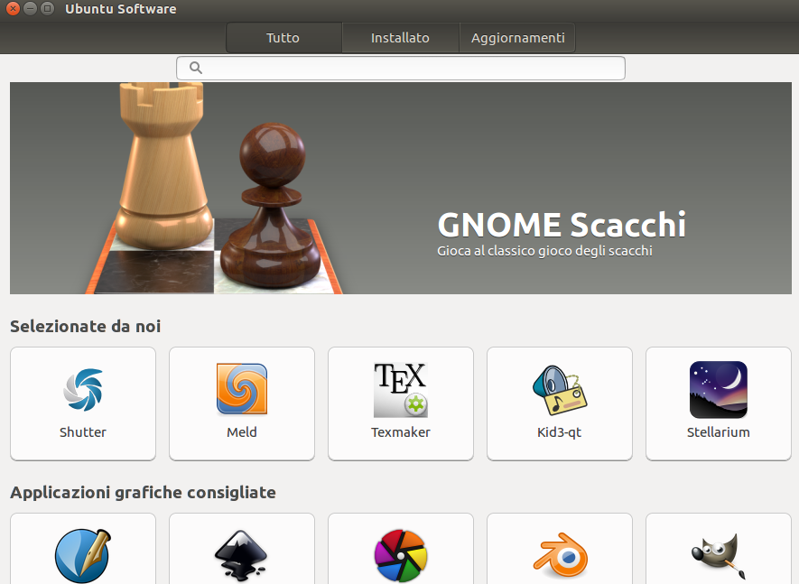Maximize the Ubuntu Software window
Screen dimensions: 799x584
coord(47,9)
